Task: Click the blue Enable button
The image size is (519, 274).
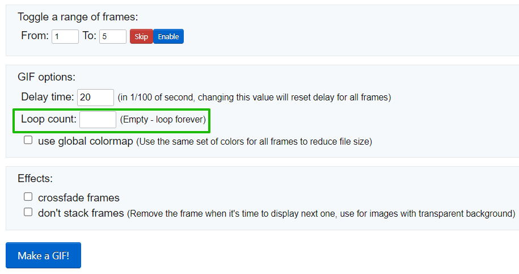Action: [x=168, y=36]
